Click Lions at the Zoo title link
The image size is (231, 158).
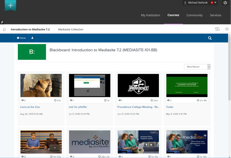pos(30,107)
